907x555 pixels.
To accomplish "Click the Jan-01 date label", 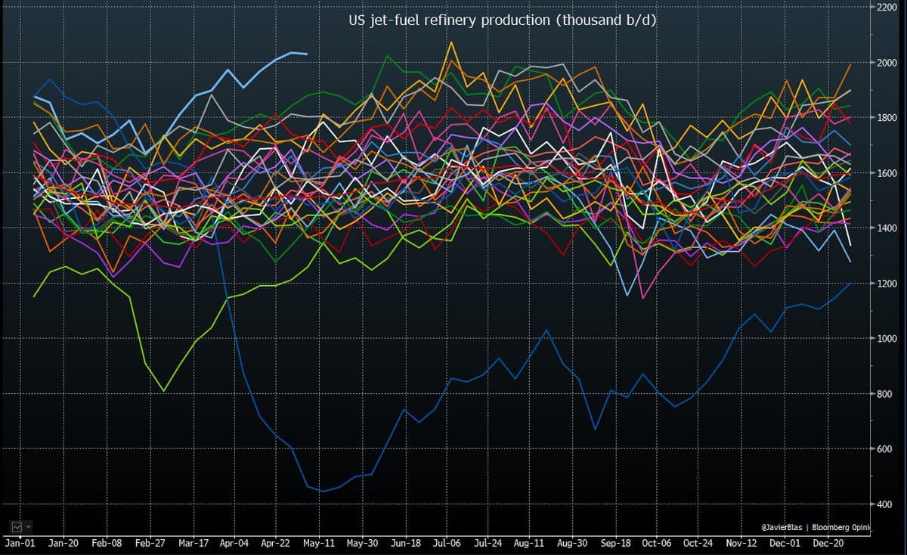I will (20, 543).
